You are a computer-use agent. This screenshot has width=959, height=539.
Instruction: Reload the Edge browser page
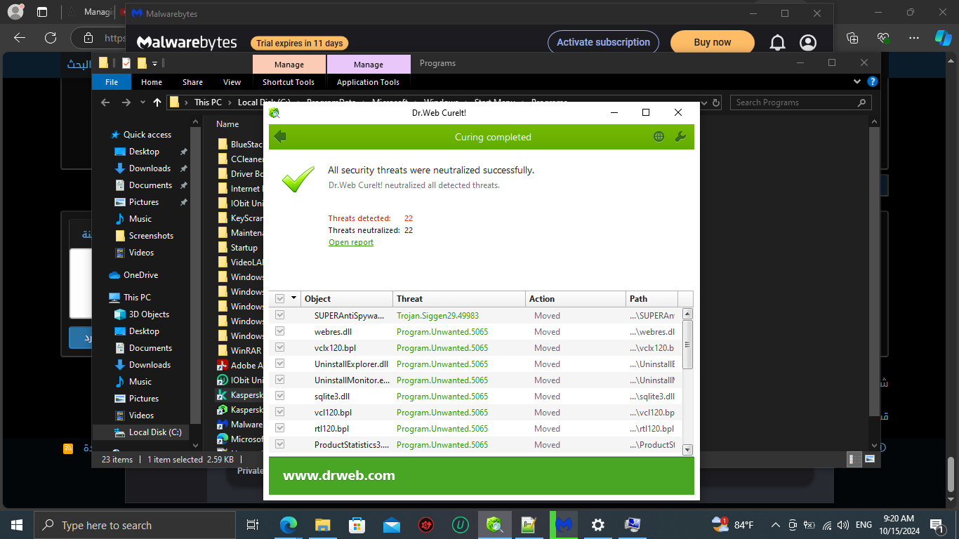click(x=50, y=38)
